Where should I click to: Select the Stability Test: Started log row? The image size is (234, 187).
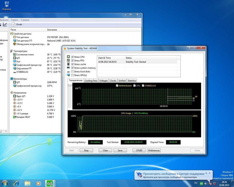[x=137, y=62]
